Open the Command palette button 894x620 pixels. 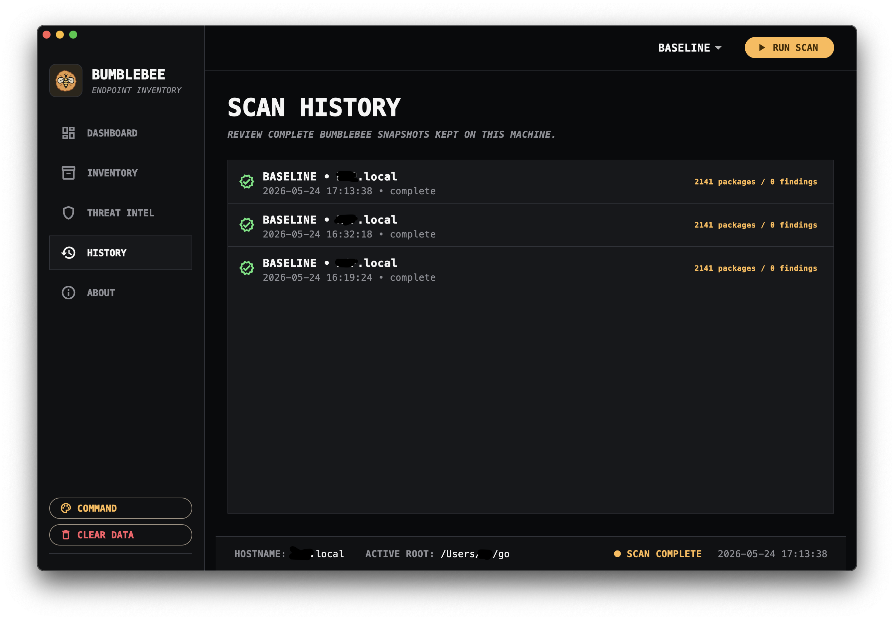tap(121, 508)
